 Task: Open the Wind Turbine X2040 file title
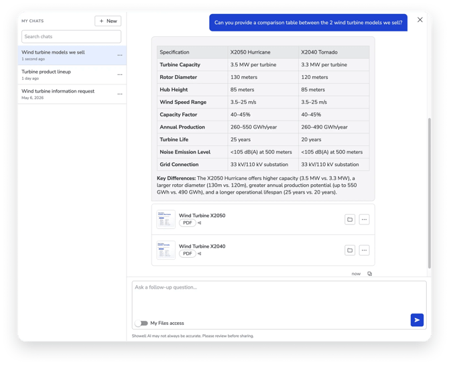click(202, 246)
